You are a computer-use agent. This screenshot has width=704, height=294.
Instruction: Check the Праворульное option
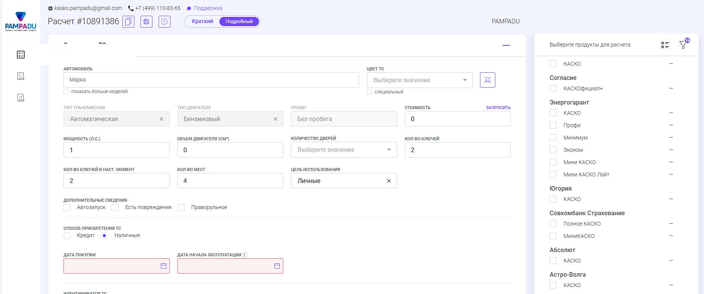(x=181, y=208)
